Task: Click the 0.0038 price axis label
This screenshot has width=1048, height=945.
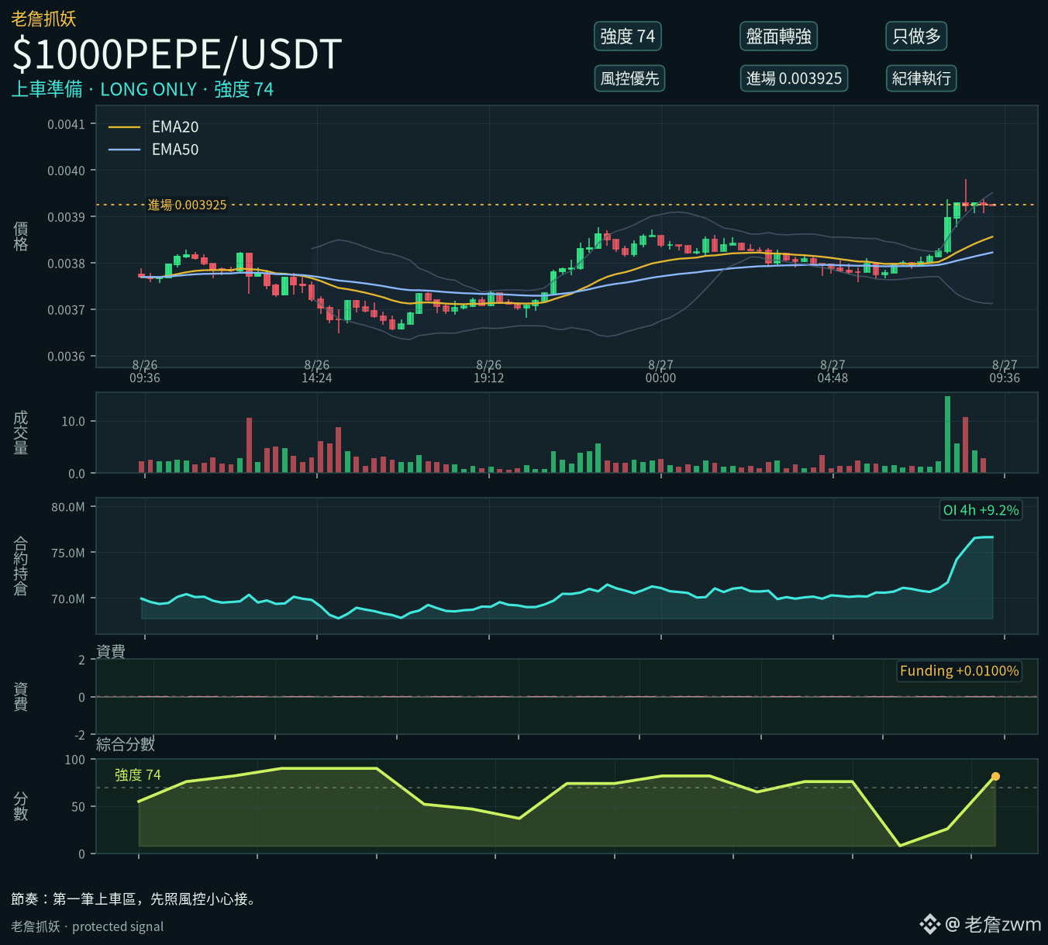Action: (x=66, y=264)
